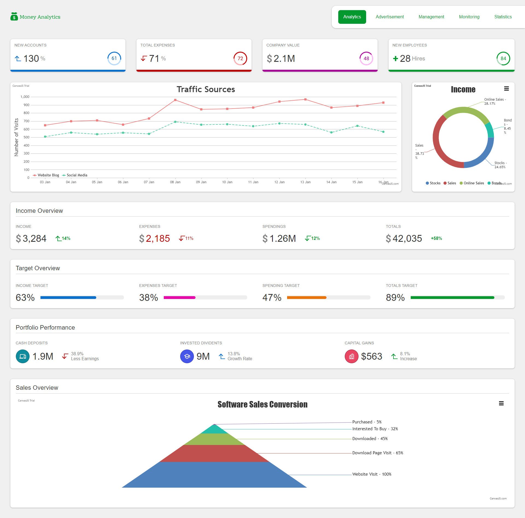The width and height of the screenshot is (525, 518).
Task: Click the Capital Gains red building icon
Action: click(351, 356)
